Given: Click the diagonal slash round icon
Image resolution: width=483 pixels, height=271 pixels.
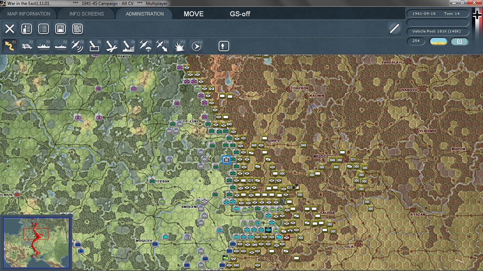Looking at the screenshot, I should click(x=394, y=29).
